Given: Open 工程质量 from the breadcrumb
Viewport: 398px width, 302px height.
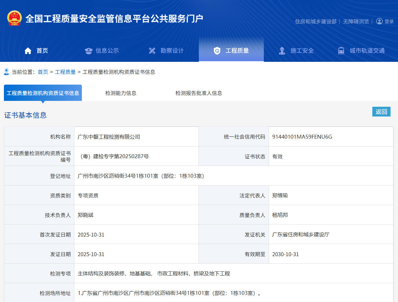Looking at the screenshot, I should [x=65, y=72].
